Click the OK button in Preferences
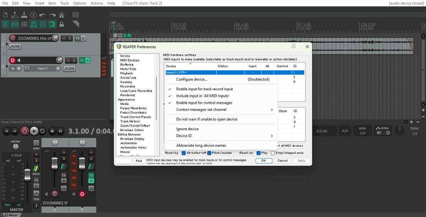Viewport: 426px width, 217px height. coord(263,161)
